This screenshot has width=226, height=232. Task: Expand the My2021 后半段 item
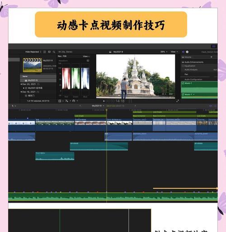[24, 88]
